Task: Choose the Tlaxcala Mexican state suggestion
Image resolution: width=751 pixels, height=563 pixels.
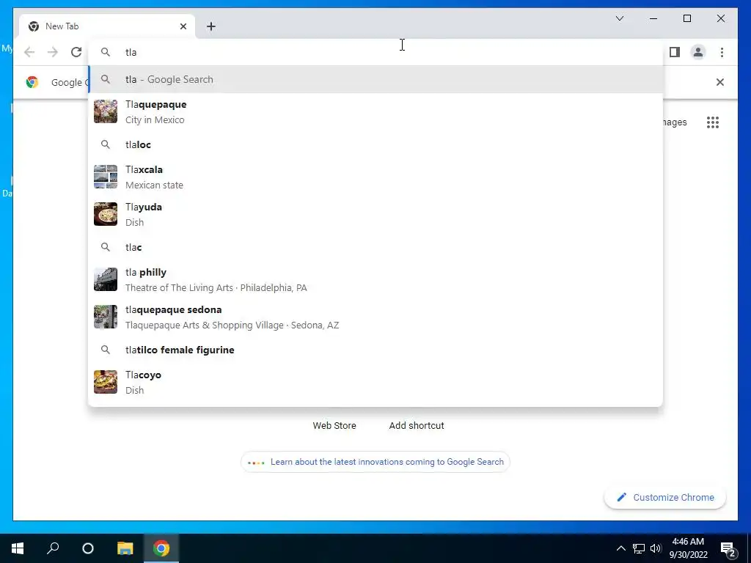Action: tap(375, 177)
